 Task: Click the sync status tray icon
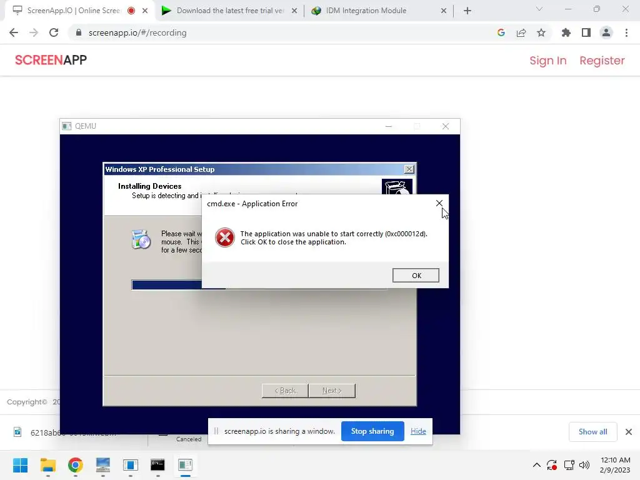[x=552, y=465]
